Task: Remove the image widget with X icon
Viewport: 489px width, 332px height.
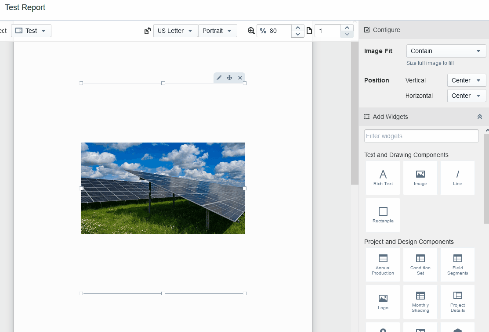Action: [240, 78]
